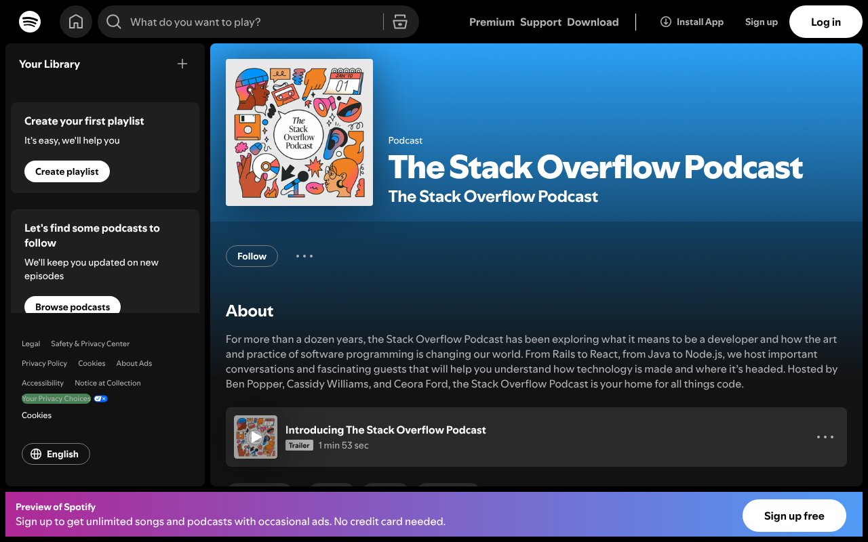The image size is (868, 542).
Task: Follow The Stack Overflow Podcast
Action: [252, 256]
